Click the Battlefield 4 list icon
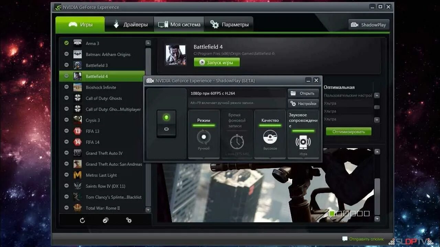This screenshot has height=247, width=440. 78,76
